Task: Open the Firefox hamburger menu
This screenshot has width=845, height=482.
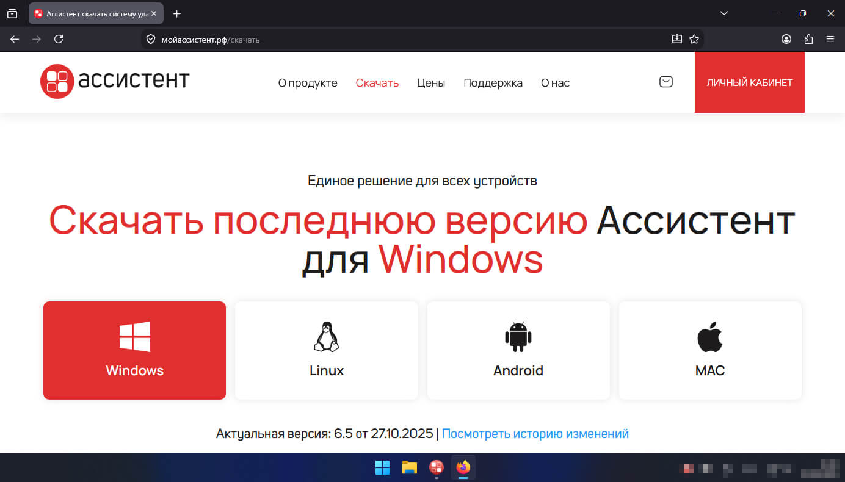Action: 830,39
